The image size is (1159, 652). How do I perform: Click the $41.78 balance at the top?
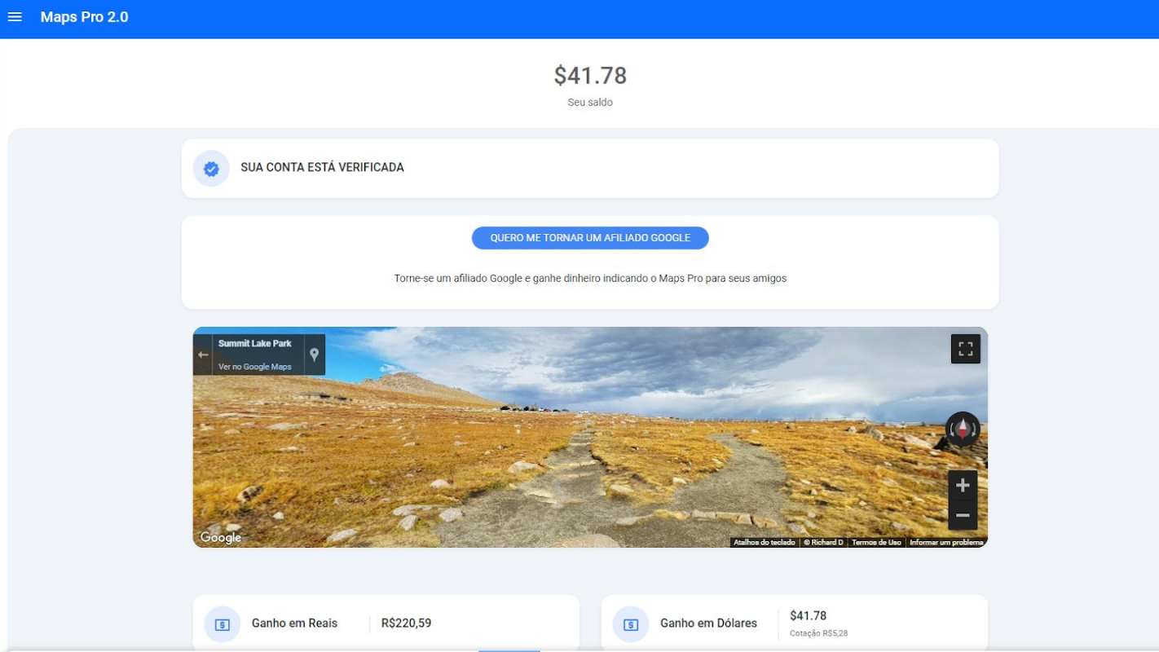pyautogui.click(x=590, y=76)
